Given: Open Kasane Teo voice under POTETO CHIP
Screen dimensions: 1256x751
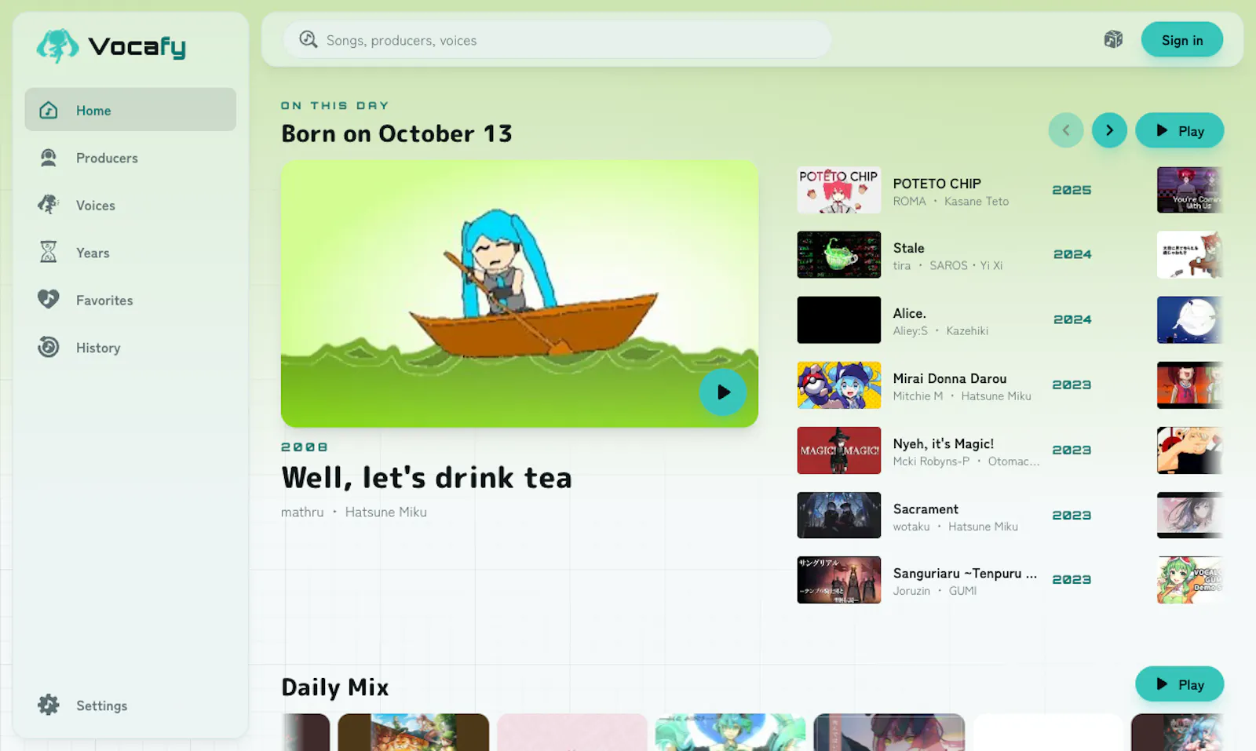Looking at the screenshot, I should point(977,201).
